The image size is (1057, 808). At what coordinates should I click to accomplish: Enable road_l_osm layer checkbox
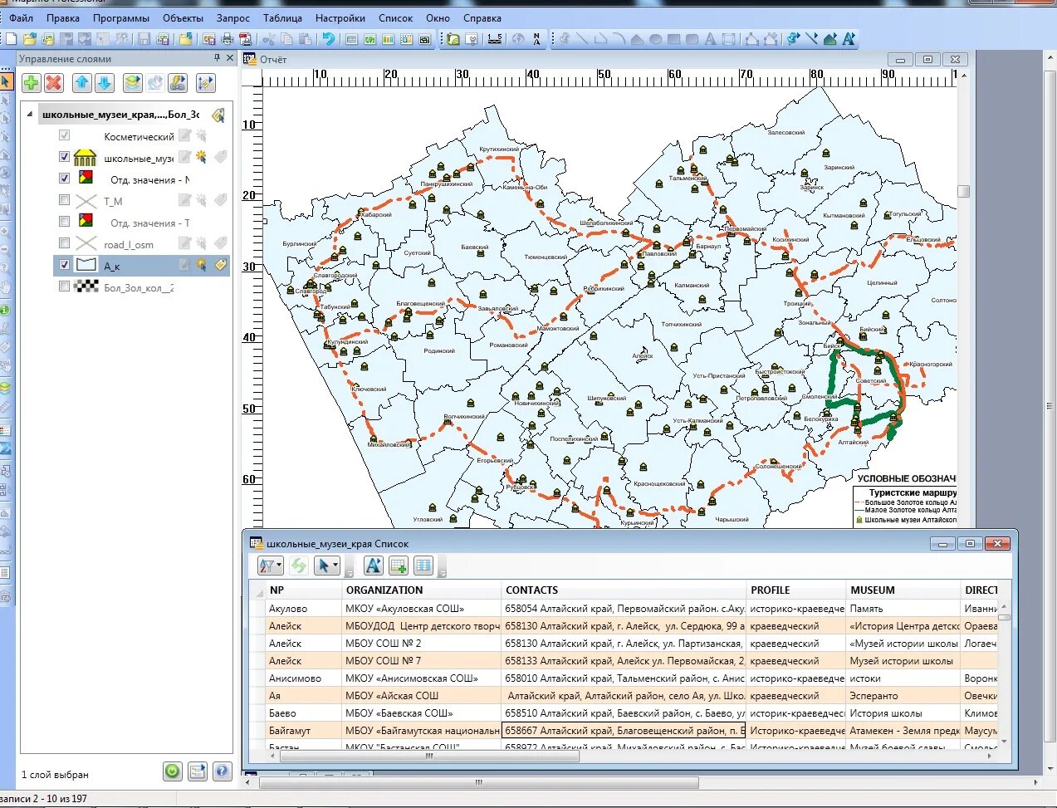tap(64, 242)
